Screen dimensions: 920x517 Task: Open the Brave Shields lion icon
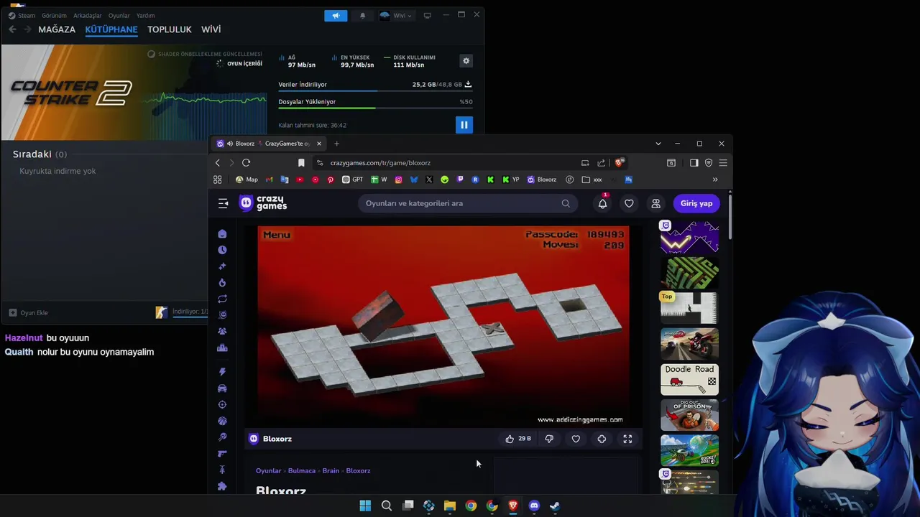pyautogui.click(x=619, y=163)
